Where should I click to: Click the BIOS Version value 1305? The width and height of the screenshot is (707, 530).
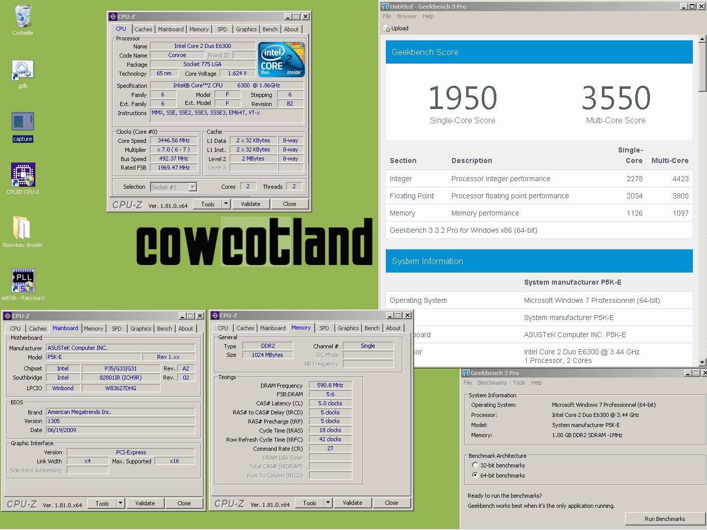tap(121, 421)
